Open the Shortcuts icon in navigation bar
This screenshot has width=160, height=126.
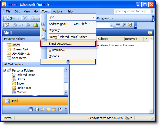point(60,109)
